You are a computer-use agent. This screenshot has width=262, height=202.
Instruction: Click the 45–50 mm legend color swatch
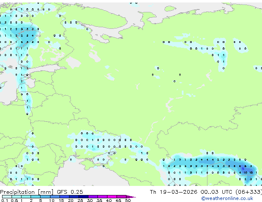tap(121, 197)
